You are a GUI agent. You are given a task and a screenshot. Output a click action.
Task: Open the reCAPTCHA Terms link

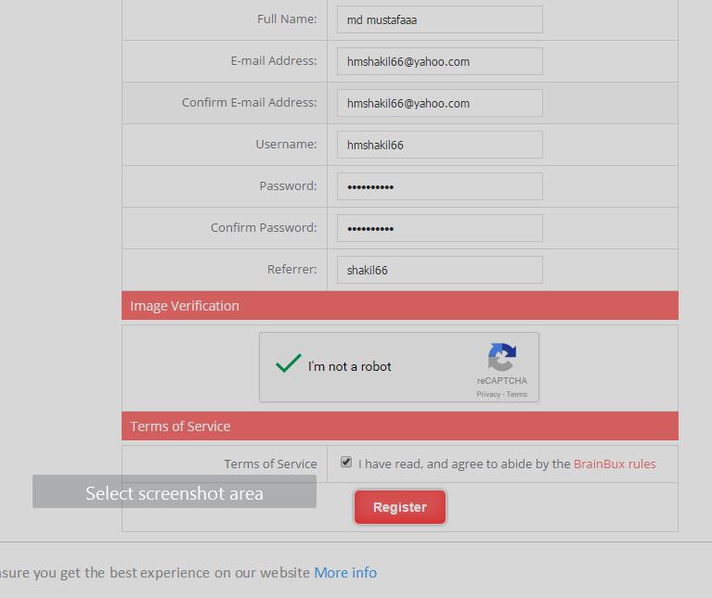coord(517,394)
